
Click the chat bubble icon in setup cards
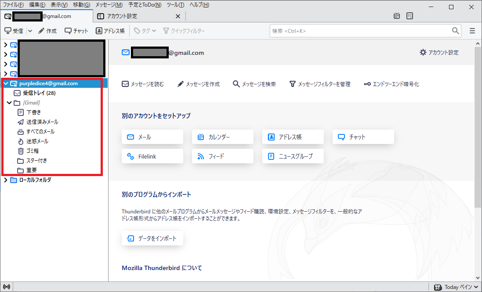(x=341, y=137)
